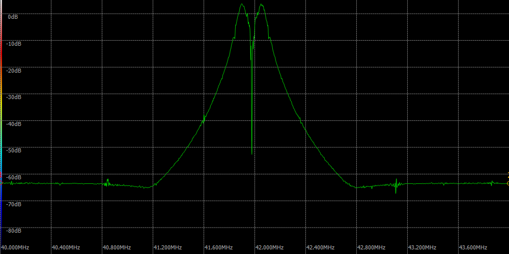Select the -80dB amplitude axis label
The height and width of the screenshot is (254, 509).
(13, 231)
